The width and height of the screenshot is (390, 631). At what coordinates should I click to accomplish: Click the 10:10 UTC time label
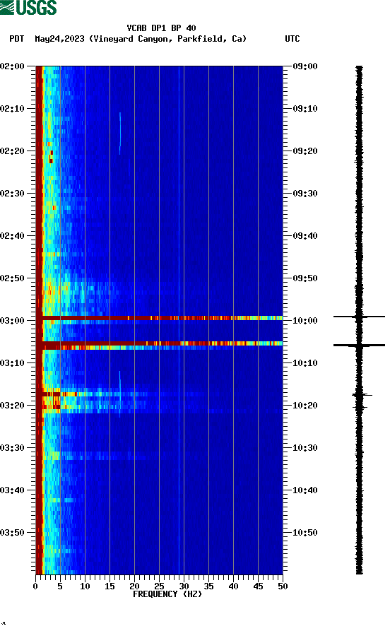tap(305, 363)
